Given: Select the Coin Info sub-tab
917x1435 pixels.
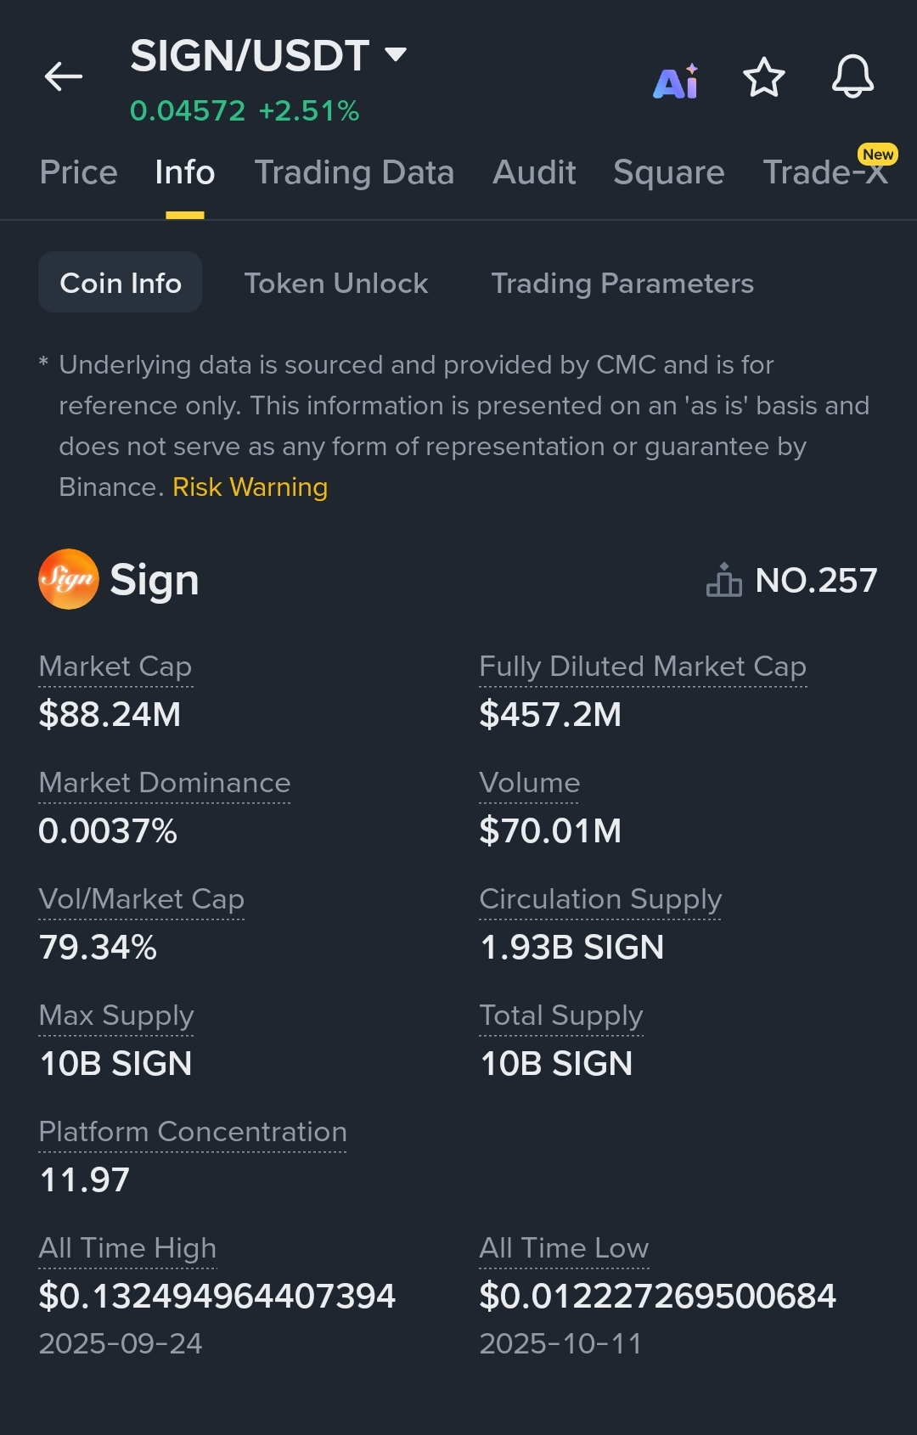Looking at the screenshot, I should (x=121, y=283).
